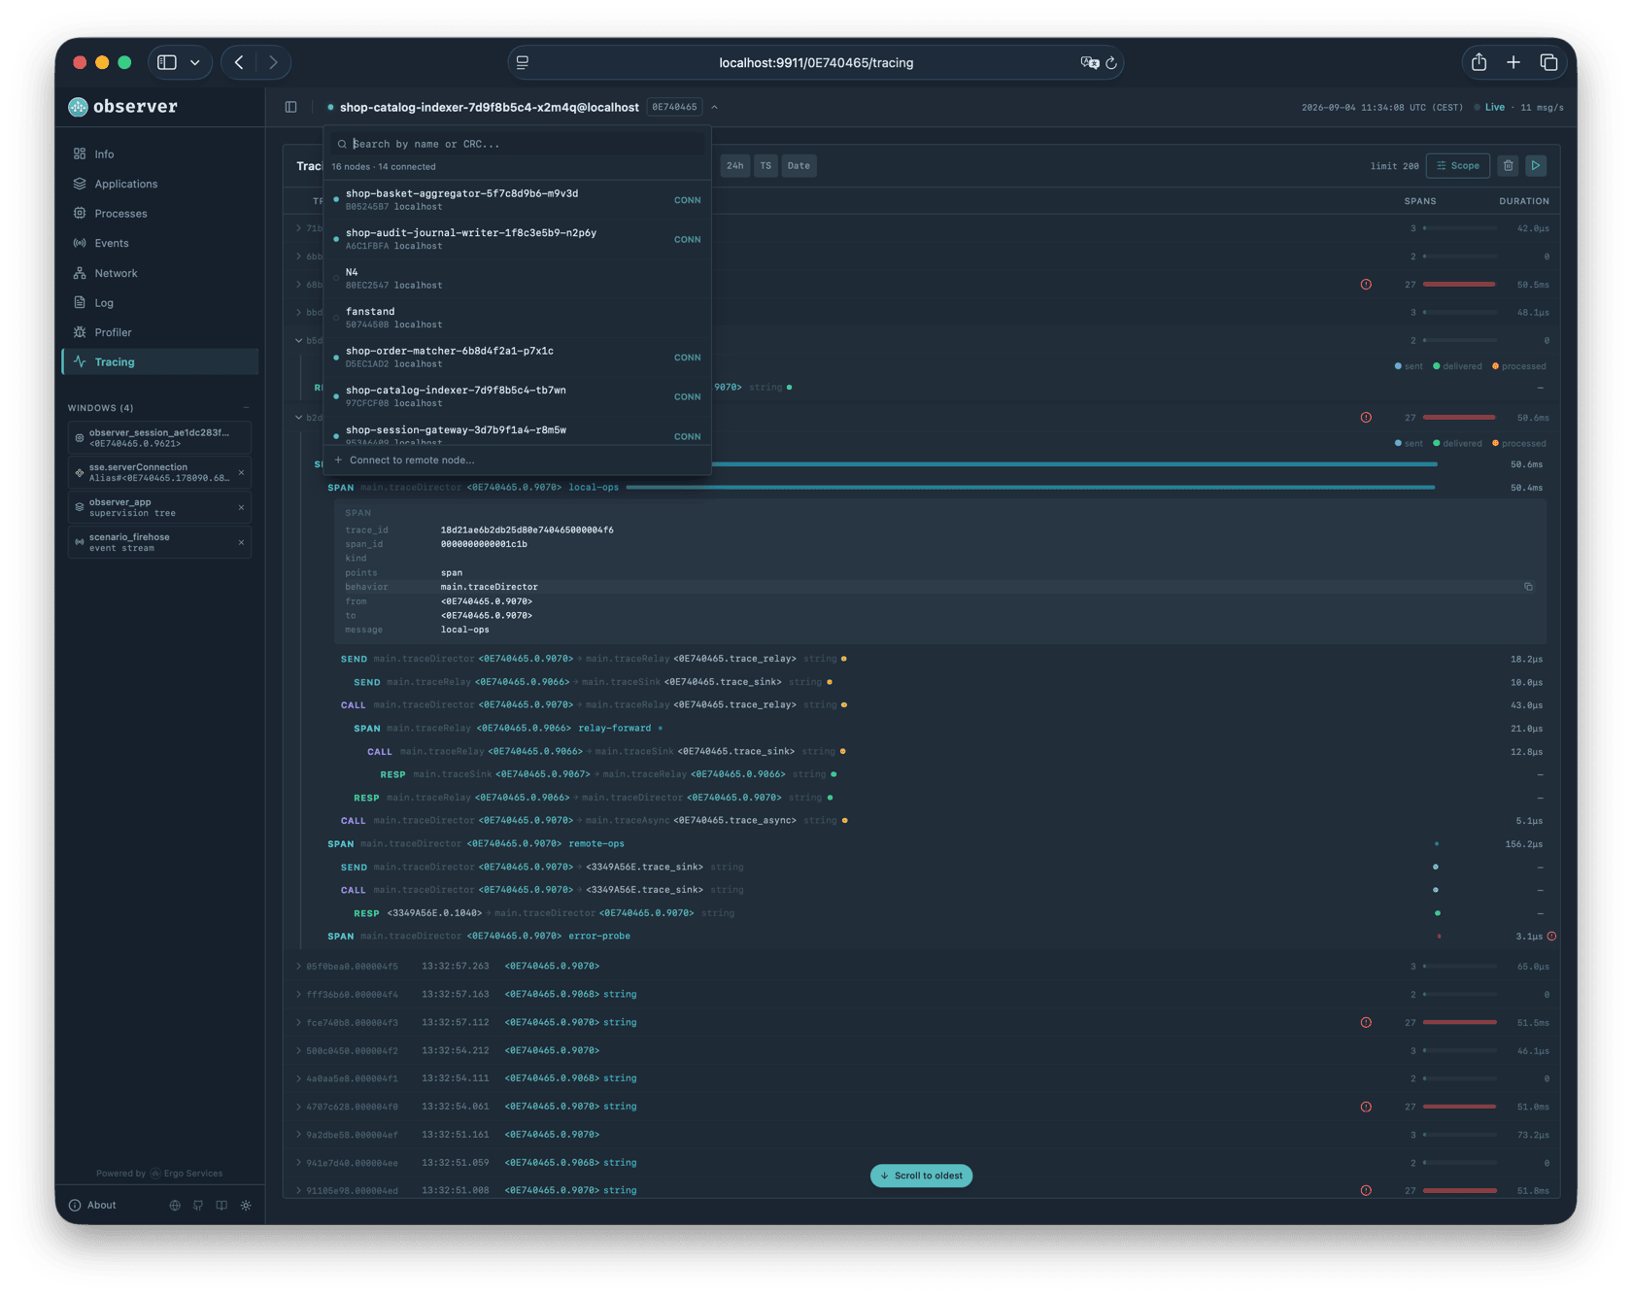The width and height of the screenshot is (1632, 1297).
Task: Go to Applications in the sidebar
Action: 125,184
